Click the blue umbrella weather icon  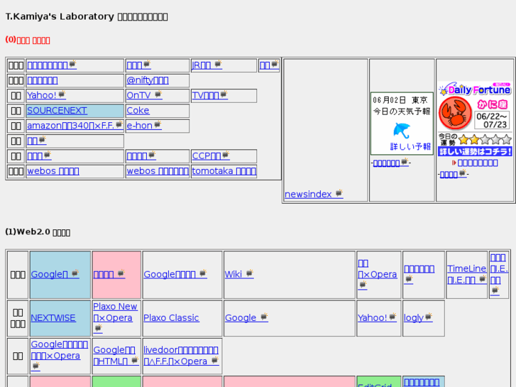(x=402, y=131)
